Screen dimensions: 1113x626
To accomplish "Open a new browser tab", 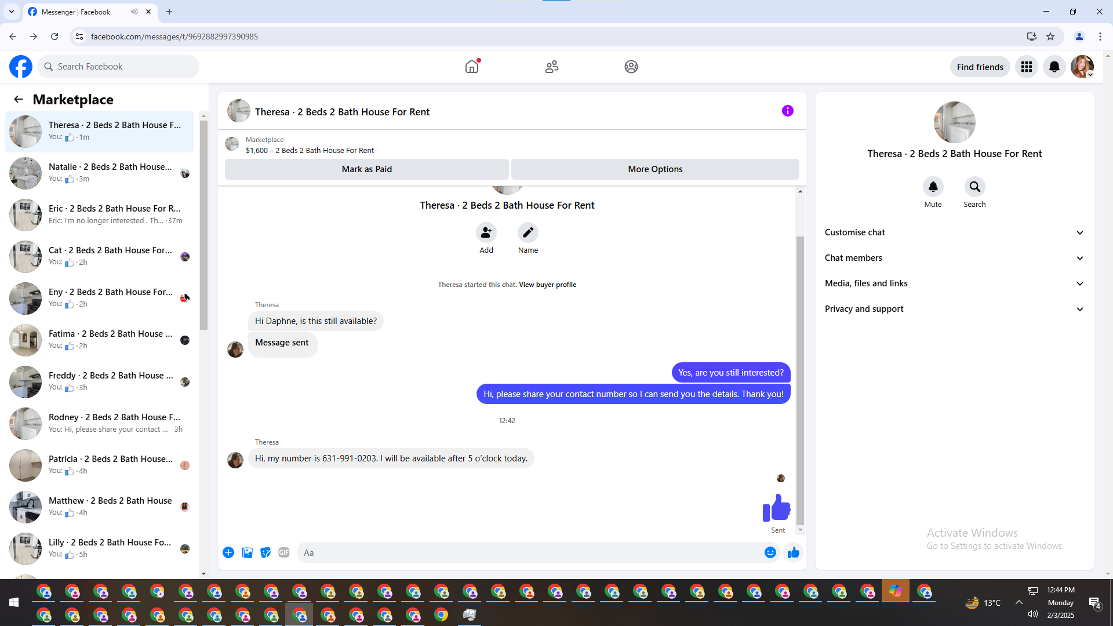I will [x=169, y=12].
